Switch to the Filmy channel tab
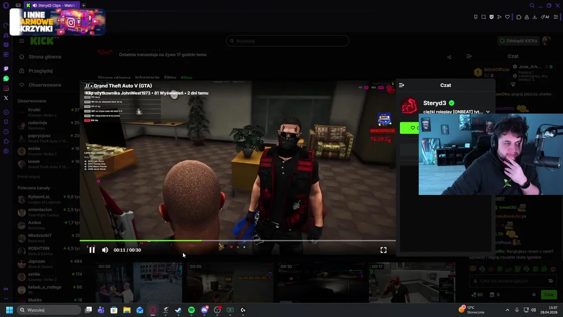This screenshot has height=317, width=563. tap(170, 78)
